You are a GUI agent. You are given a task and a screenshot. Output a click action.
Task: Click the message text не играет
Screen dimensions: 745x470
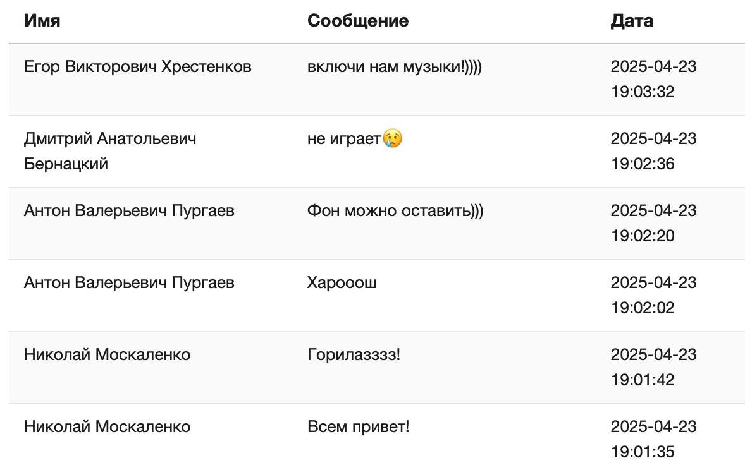(344, 138)
